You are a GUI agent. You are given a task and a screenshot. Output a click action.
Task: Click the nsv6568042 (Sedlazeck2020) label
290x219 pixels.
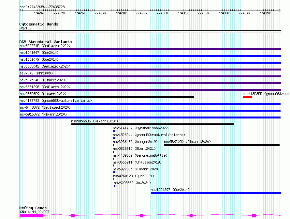[x=45, y=66]
